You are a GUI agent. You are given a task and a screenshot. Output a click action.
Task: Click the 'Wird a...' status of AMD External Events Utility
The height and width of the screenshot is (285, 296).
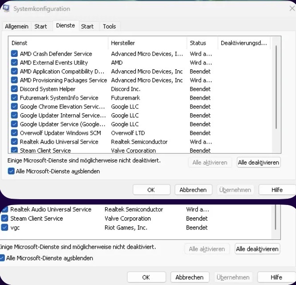[201, 63]
